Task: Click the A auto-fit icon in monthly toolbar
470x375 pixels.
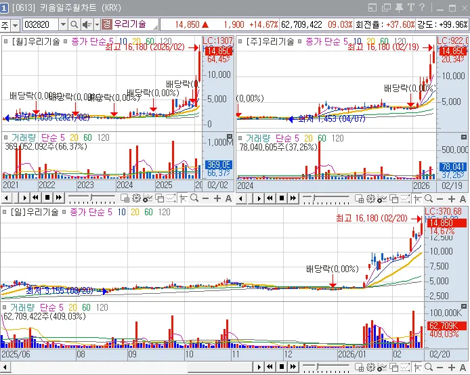Action: 228,198
